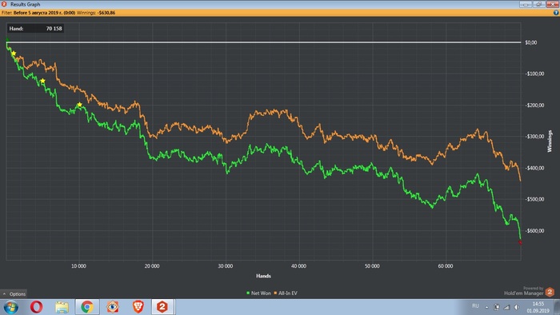The image size is (560, 315).
Task: Switch to Chrome in the taskbar
Action: pos(87,307)
